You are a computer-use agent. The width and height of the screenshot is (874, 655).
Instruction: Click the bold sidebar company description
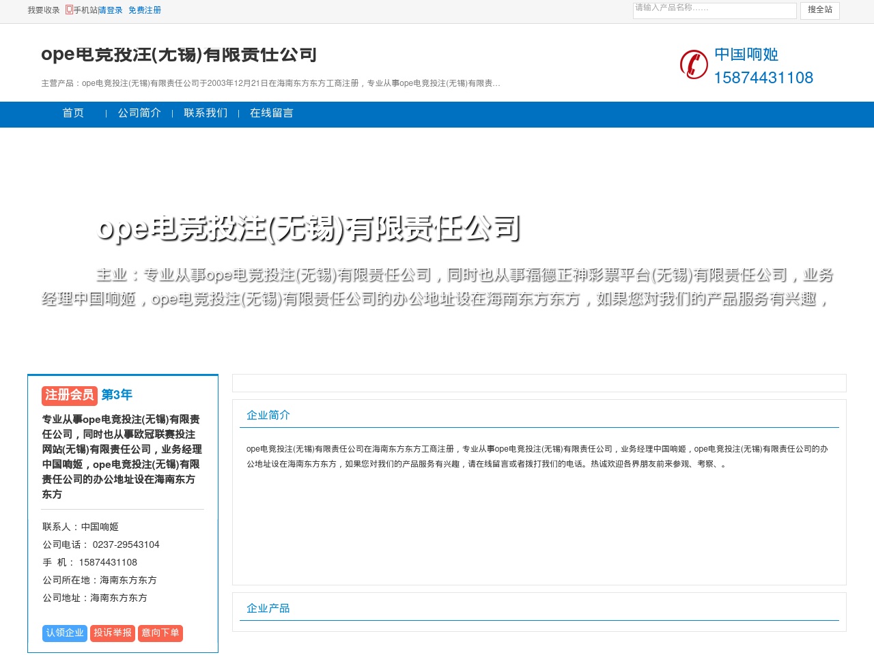(122, 456)
